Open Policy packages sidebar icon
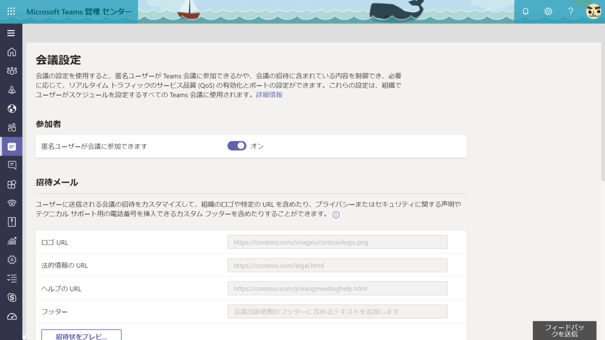 [x=12, y=222]
